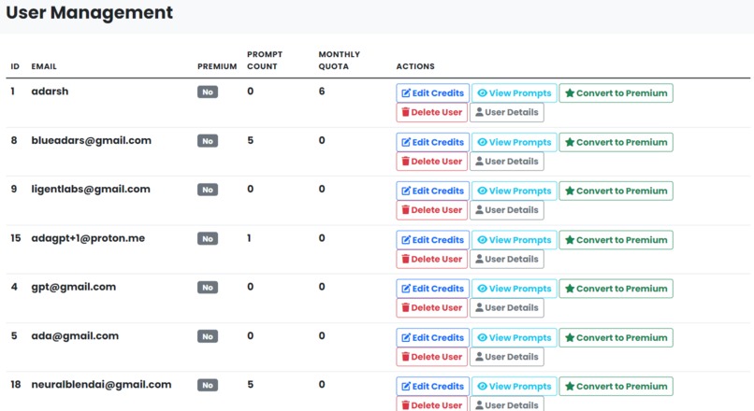Edit credits for ada@gmail.com
Screen dimensions: 754x411
(433, 337)
